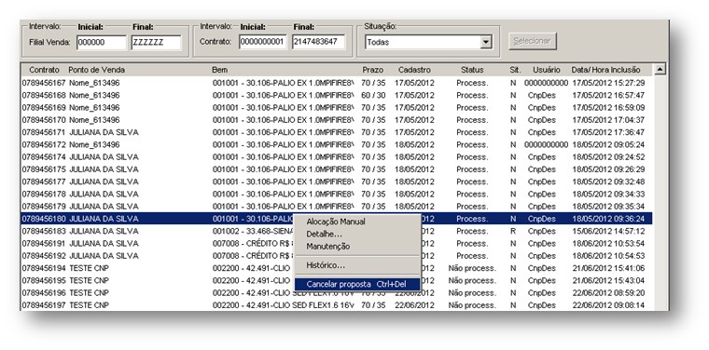The width and height of the screenshot is (709, 350).
Task: Click the Cadastro column header
Action: (x=414, y=70)
